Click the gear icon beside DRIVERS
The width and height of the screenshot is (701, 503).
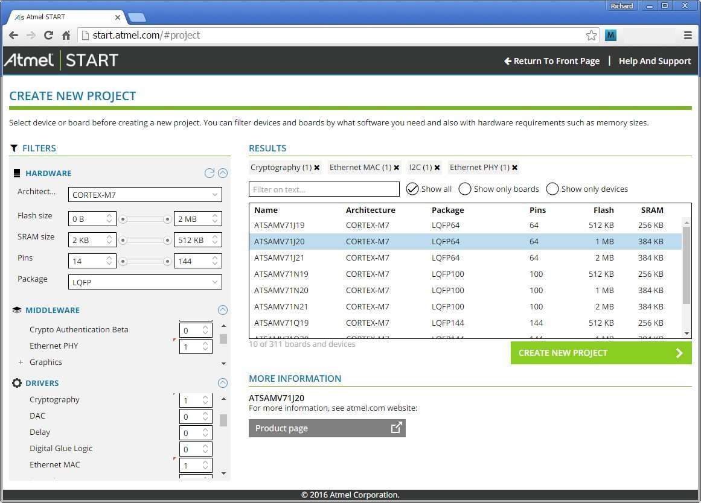pyautogui.click(x=17, y=383)
